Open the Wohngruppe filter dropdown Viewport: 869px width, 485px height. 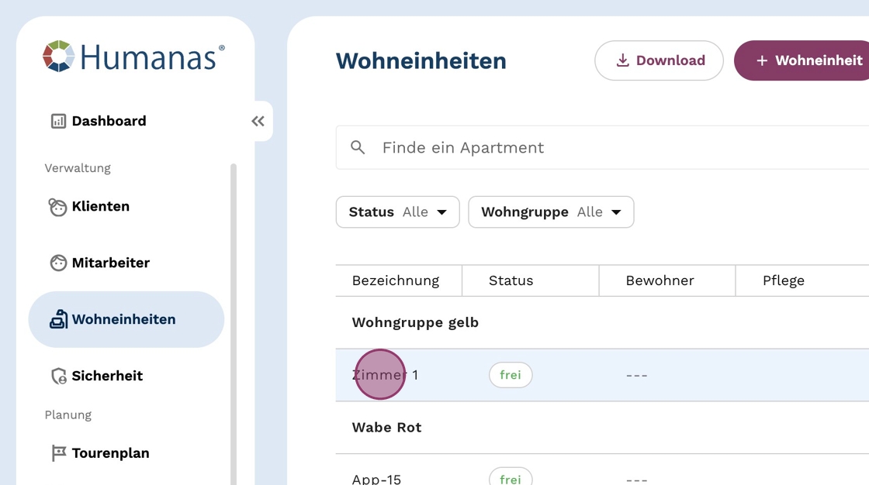(551, 212)
